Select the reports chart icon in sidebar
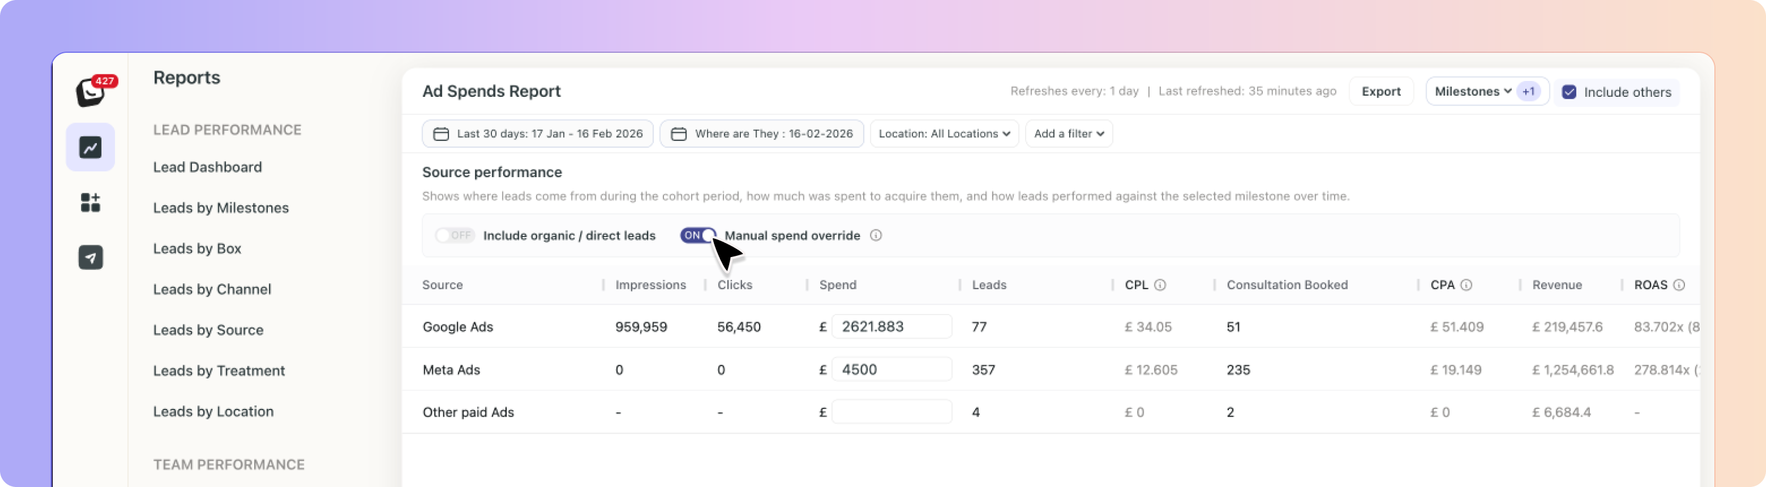This screenshot has width=1766, height=487. coord(90,147)
